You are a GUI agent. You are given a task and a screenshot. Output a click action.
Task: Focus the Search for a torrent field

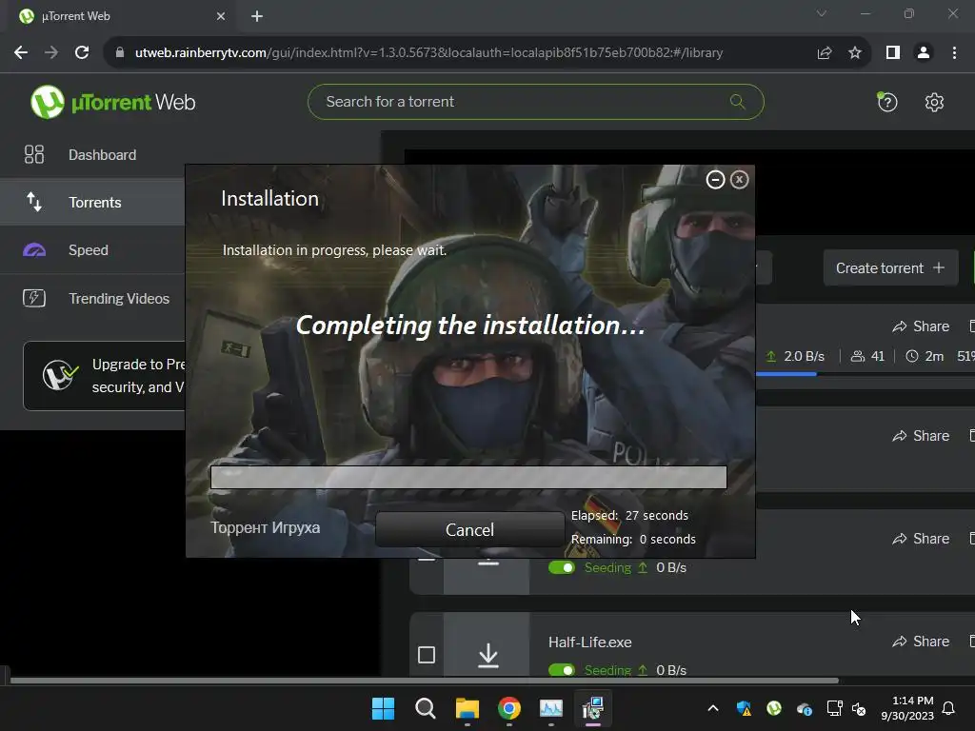click(535, 102)
